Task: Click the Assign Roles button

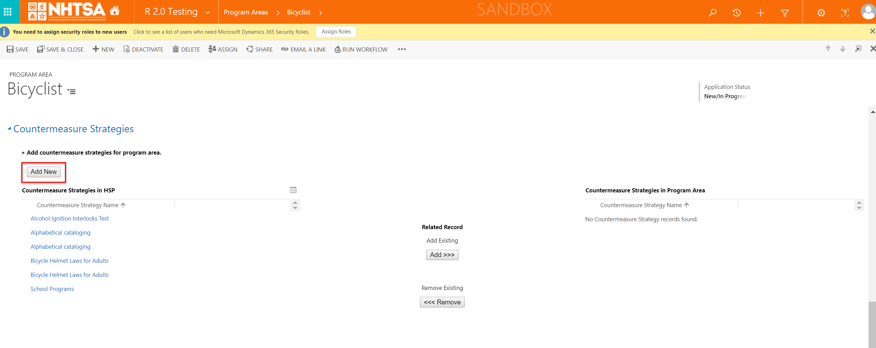Action: [x=336, y=32]
